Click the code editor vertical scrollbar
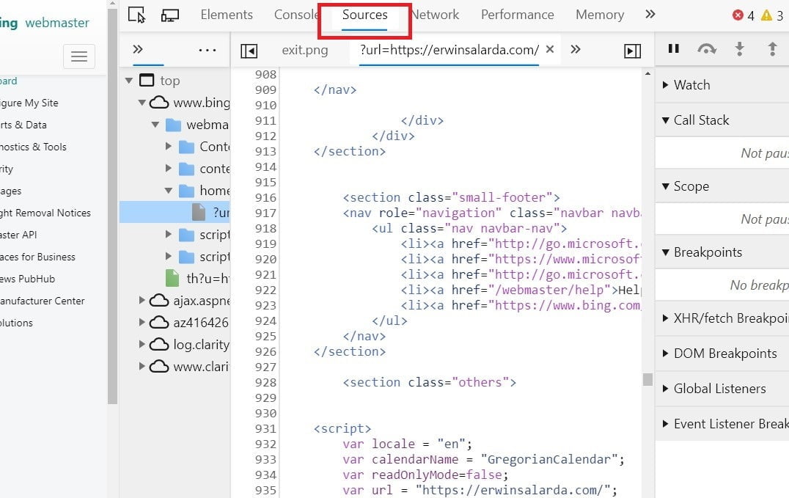789x498 pixels. click(x=647, y=379)
